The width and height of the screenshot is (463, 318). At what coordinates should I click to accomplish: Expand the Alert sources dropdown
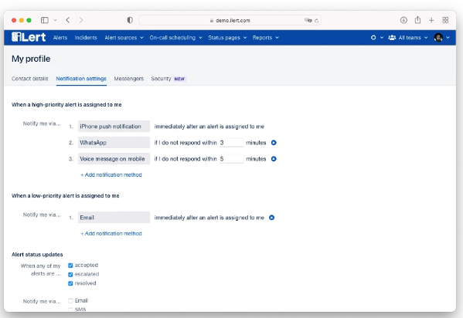point(124,38)
